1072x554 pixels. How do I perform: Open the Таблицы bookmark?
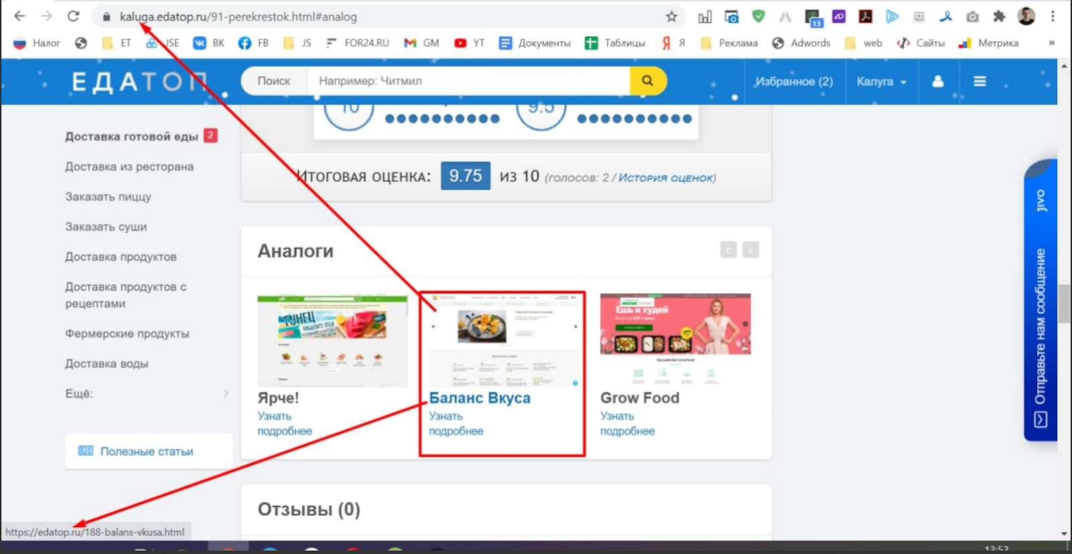pos(615,43)
